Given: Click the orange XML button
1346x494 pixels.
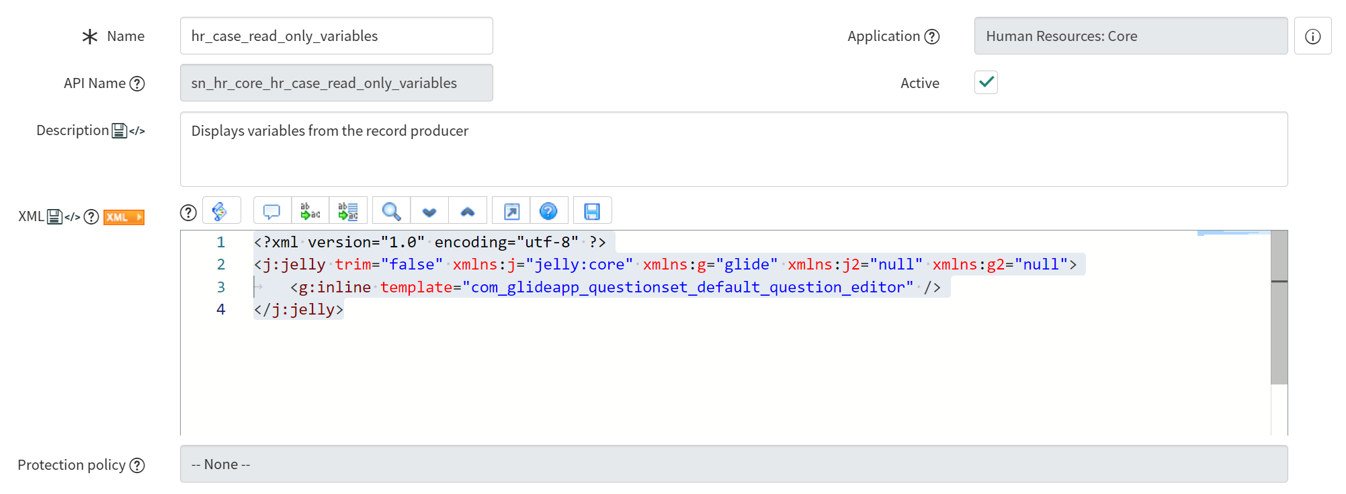Looking at the screenshot, I should (124, 217).
